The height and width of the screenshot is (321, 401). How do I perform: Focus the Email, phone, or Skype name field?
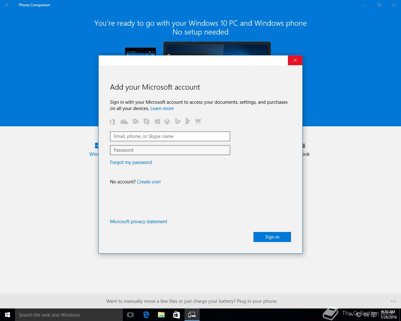pyautogui.click(x=170, y=136)
